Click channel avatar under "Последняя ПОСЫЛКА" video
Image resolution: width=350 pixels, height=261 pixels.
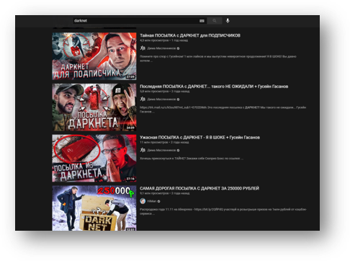point(143,99)
